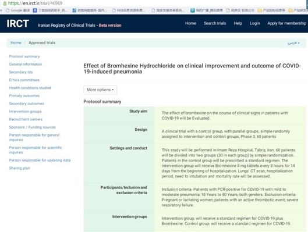
Task: Open Recruitment centers link
Action: [x=26, y=119]
